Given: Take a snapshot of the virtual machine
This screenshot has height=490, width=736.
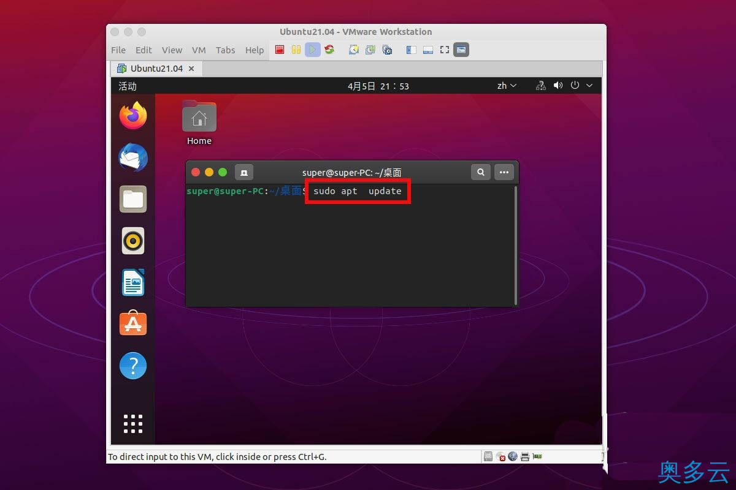Looking at the screenshot, I should [353, 50].
